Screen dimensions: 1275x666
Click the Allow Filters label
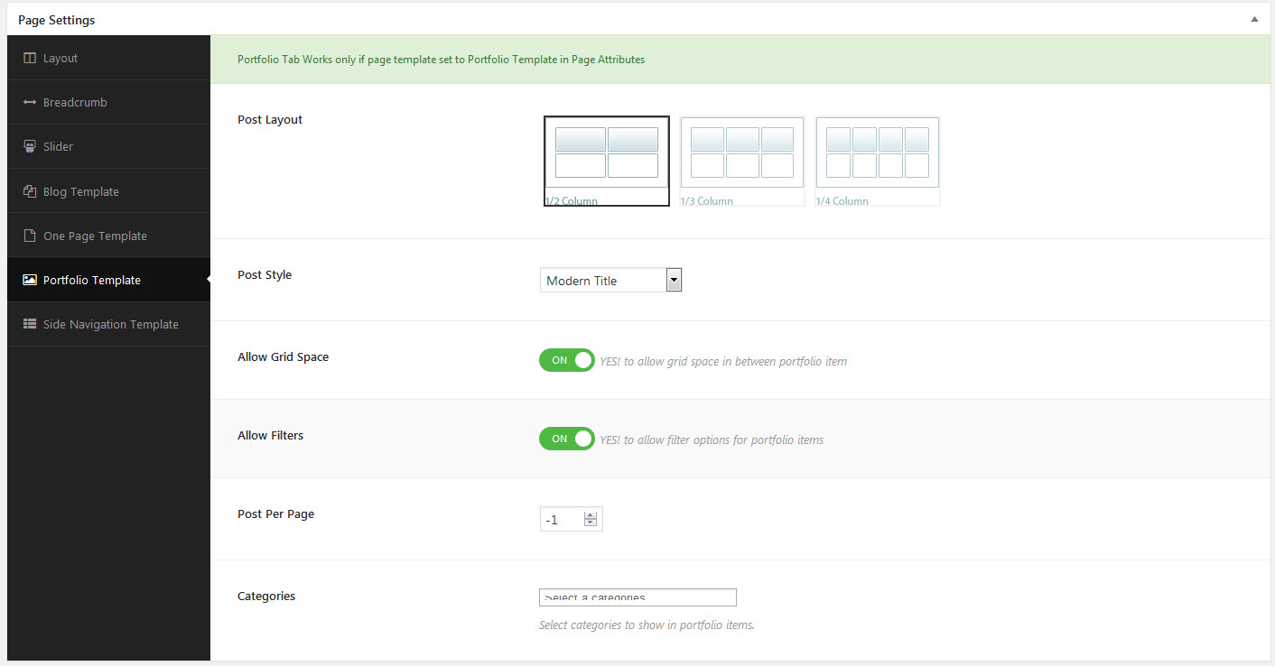(270, 435)
